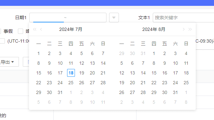This screenshot has width=214, height=120.
Task: Pick July 1 in 2024年 7月 panel
Action: click(x=39, y=53)
